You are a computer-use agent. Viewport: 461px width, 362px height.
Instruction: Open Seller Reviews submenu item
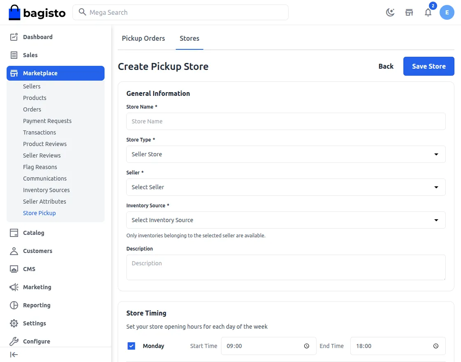tap(42, 155)
